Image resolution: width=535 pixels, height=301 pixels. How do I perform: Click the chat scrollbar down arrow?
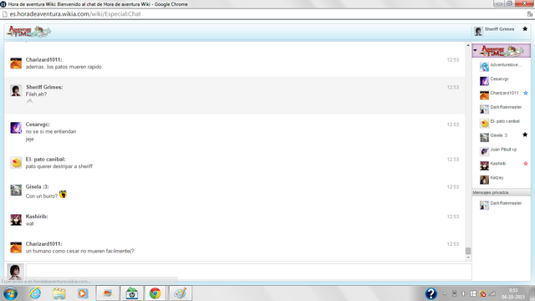tap(468, 258)
